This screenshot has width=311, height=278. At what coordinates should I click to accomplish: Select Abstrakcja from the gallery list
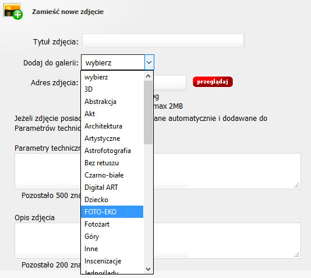coord(112,102)
